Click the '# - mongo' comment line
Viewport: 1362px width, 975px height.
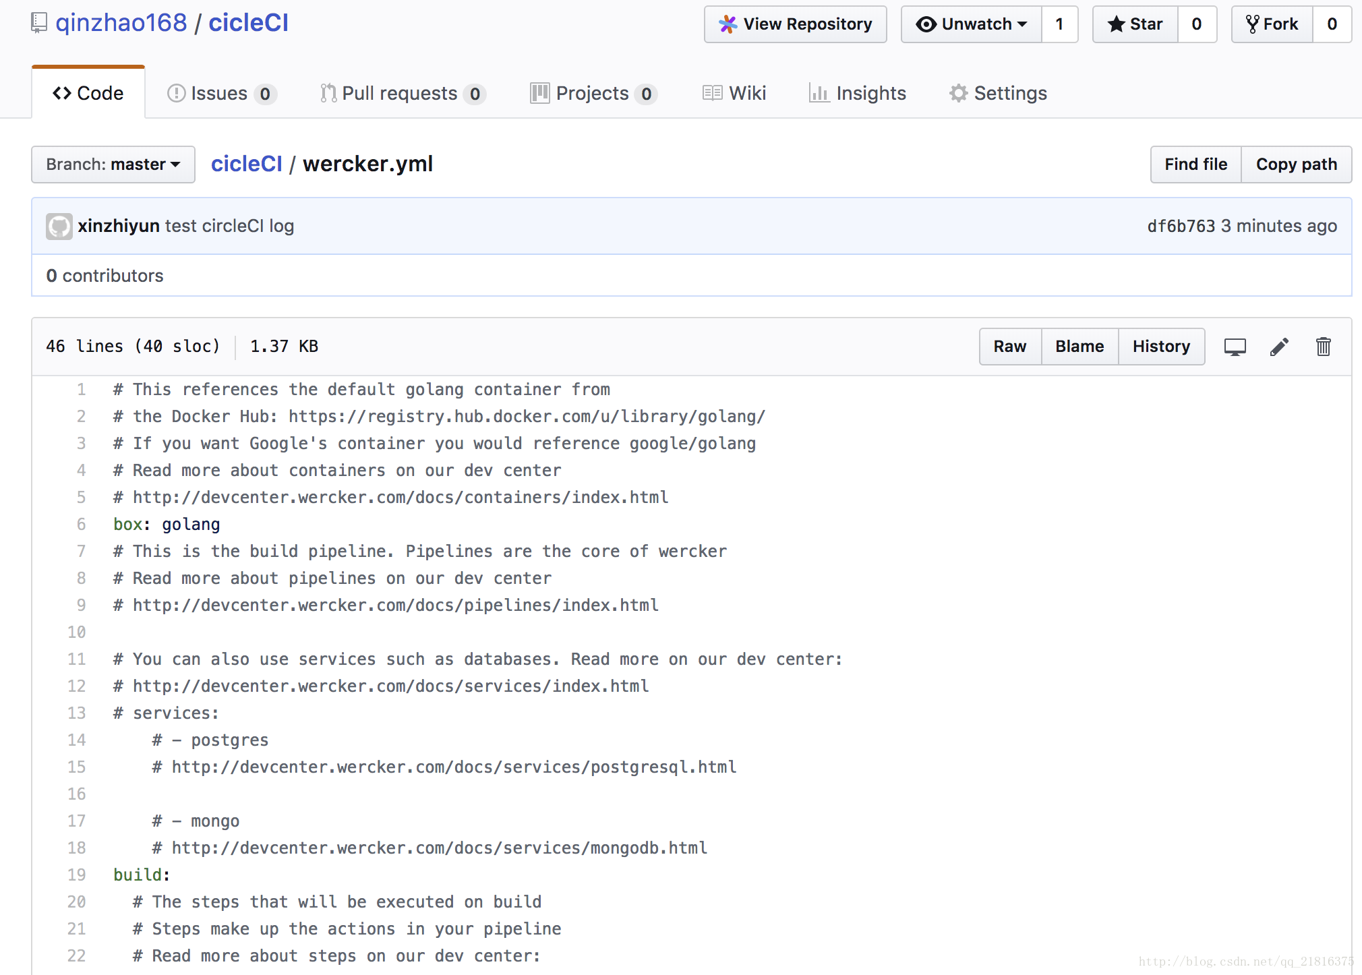[x=196, y=821]
